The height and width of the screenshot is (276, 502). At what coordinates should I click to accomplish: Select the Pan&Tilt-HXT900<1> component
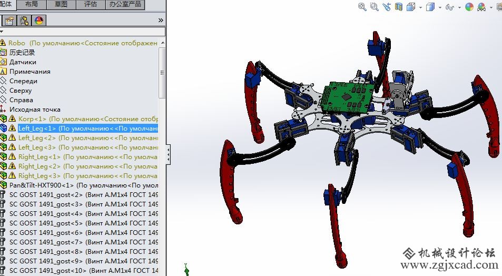pyautogui.click(x=83, y=185)
